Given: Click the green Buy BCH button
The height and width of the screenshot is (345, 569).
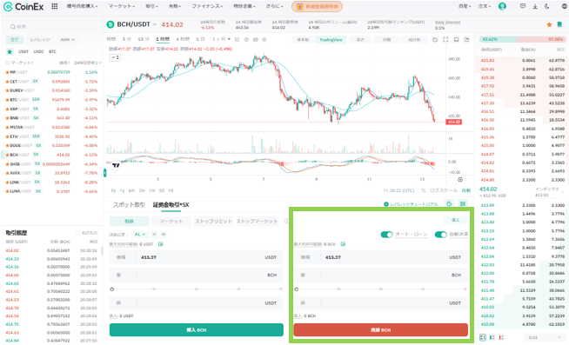Looking at the screenshot, I should pyautogui.click(x=197, y=329).
